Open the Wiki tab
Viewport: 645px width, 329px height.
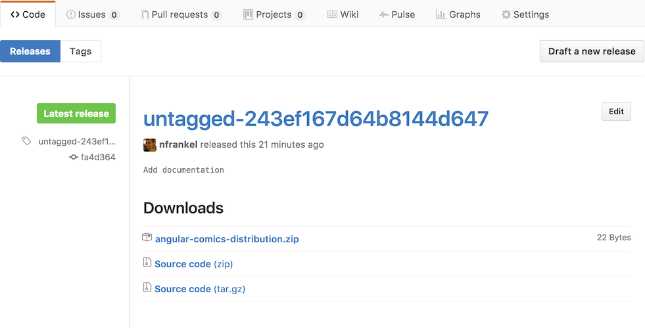pos(343,15)
